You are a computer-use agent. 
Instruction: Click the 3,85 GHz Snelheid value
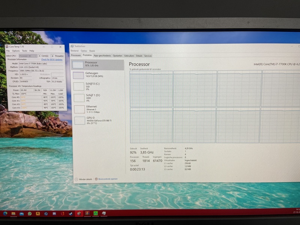click(x=147, y=153)
